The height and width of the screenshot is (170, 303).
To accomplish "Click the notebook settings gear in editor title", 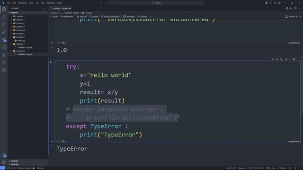I will [x=287, y=8].
